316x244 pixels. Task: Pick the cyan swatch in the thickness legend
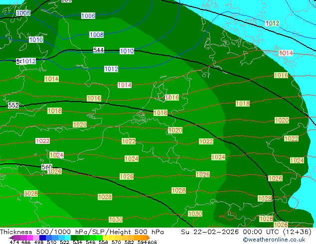[68, 238]
